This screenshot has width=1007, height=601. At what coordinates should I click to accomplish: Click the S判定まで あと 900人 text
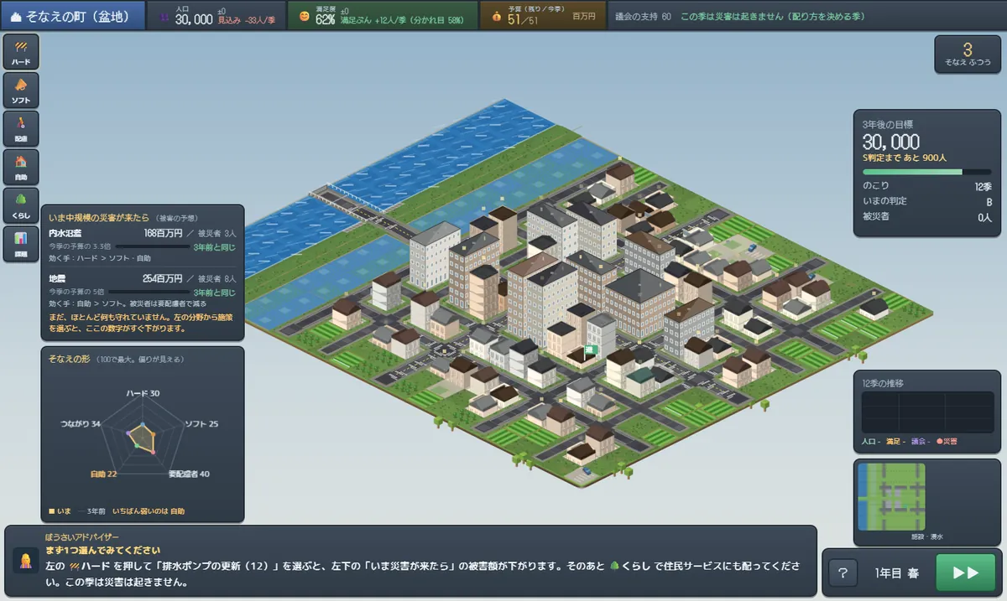coord(905,158)
